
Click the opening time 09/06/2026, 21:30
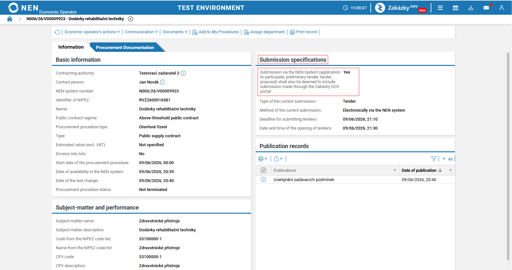360,128
